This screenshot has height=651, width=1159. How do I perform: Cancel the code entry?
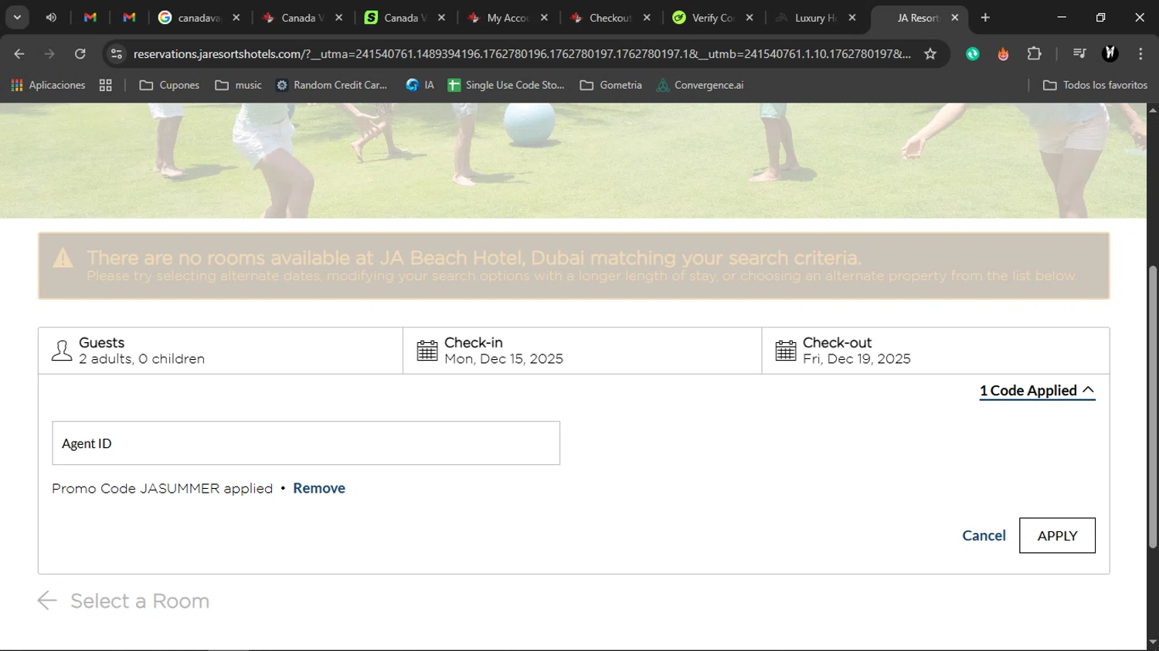[984, 535]
